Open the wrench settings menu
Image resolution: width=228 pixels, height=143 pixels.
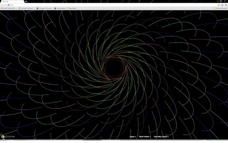[226, 5]
